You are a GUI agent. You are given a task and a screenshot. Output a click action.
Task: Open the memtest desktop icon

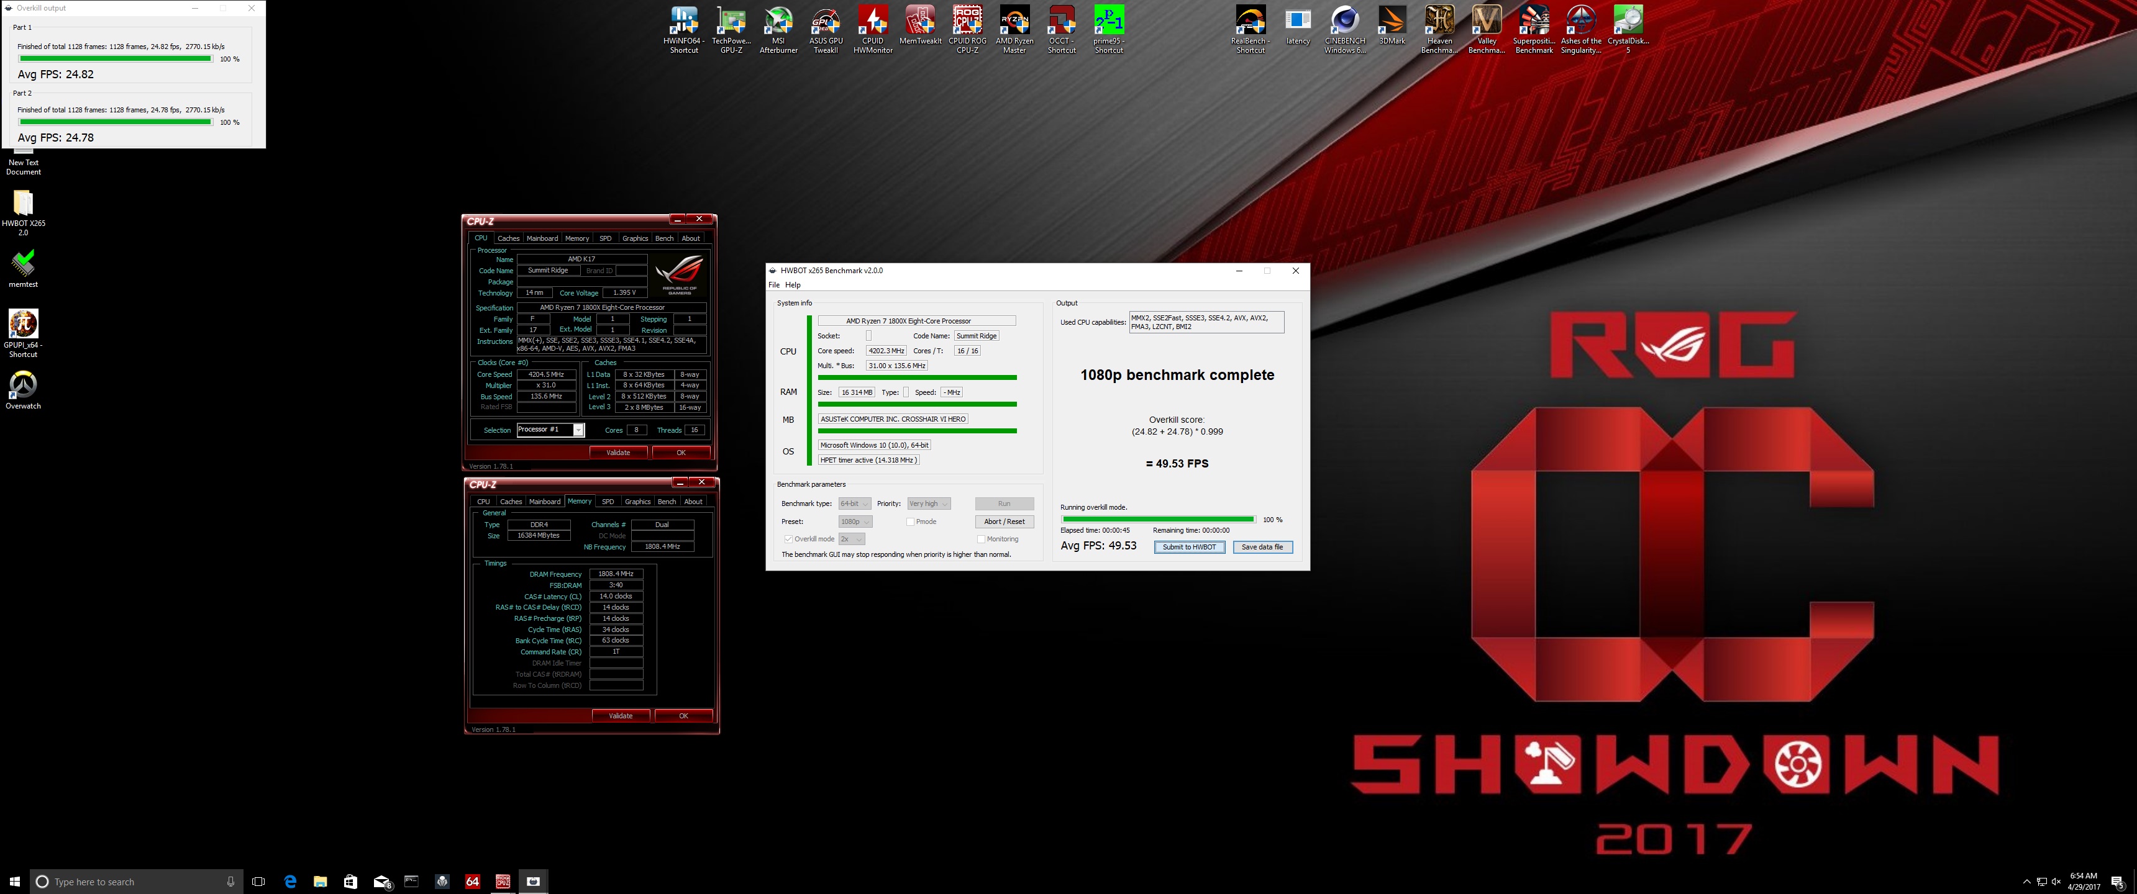pos(23,269)
